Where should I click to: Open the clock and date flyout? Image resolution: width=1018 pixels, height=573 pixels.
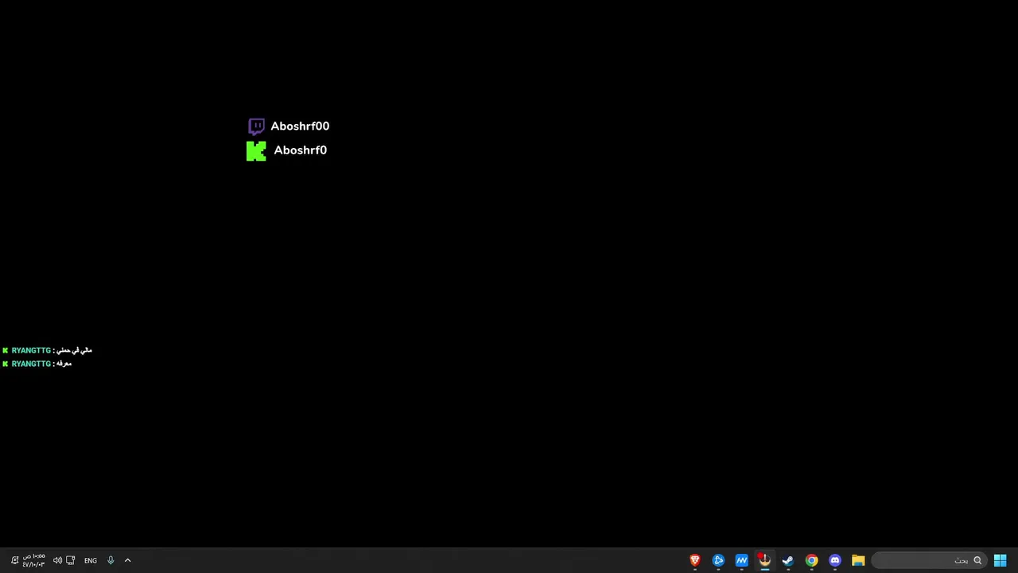coord(33,560)
